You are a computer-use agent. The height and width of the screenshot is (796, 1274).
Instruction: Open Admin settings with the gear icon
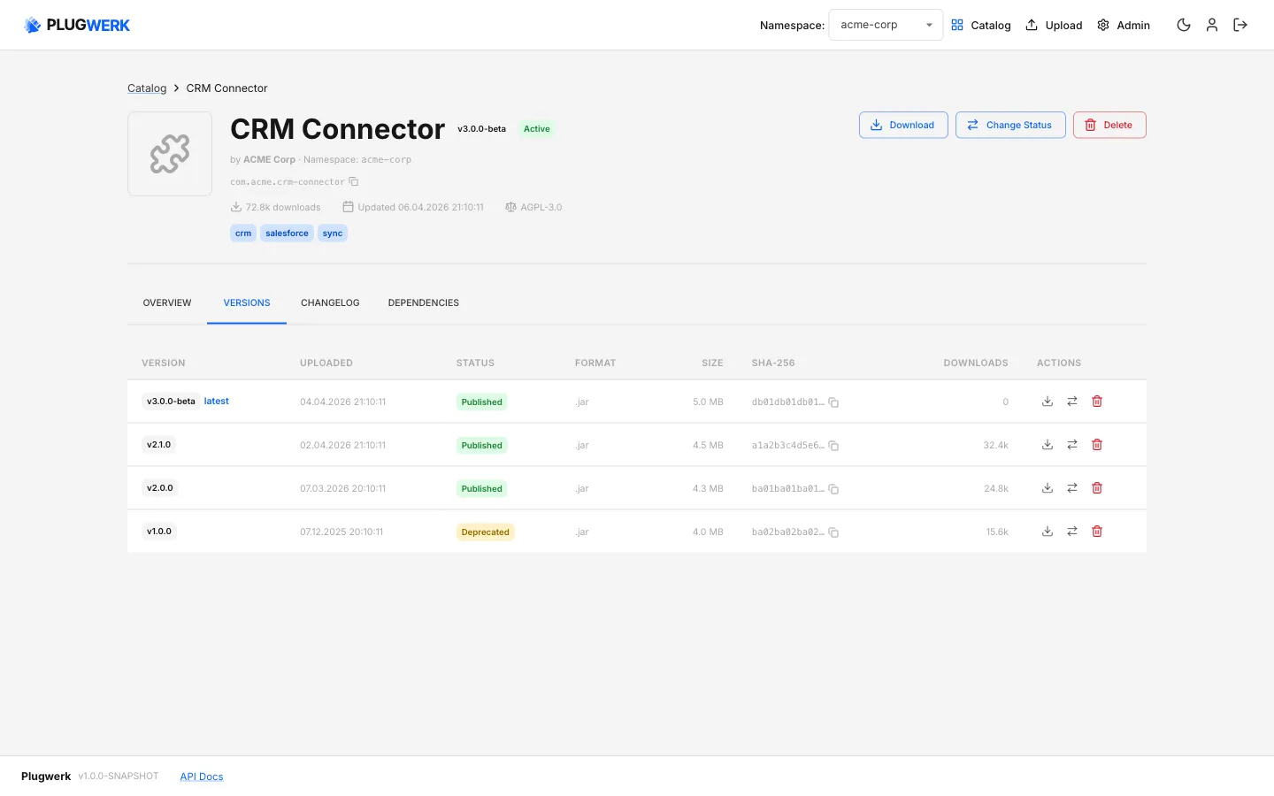1102,25
